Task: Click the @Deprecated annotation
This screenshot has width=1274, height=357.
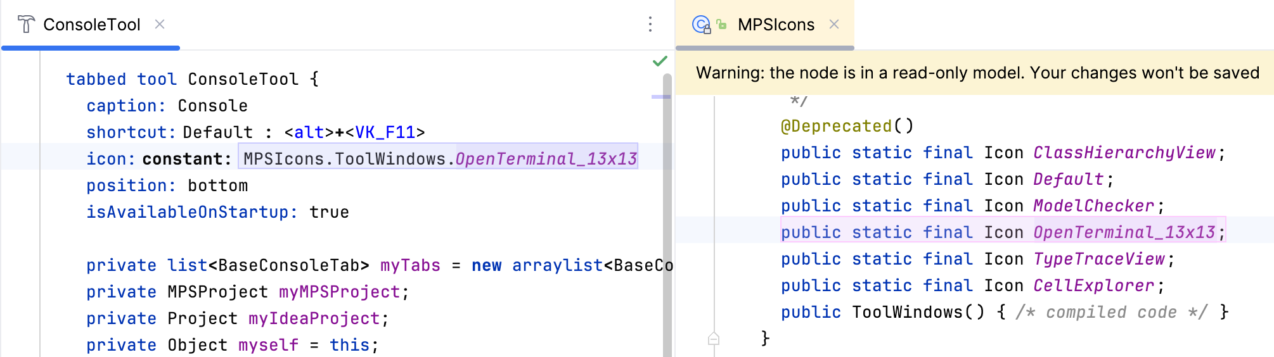Action: (x=836, y=126)
